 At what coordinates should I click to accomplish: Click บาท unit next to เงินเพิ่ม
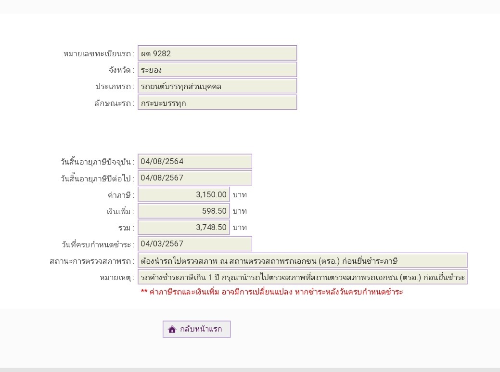240,211
